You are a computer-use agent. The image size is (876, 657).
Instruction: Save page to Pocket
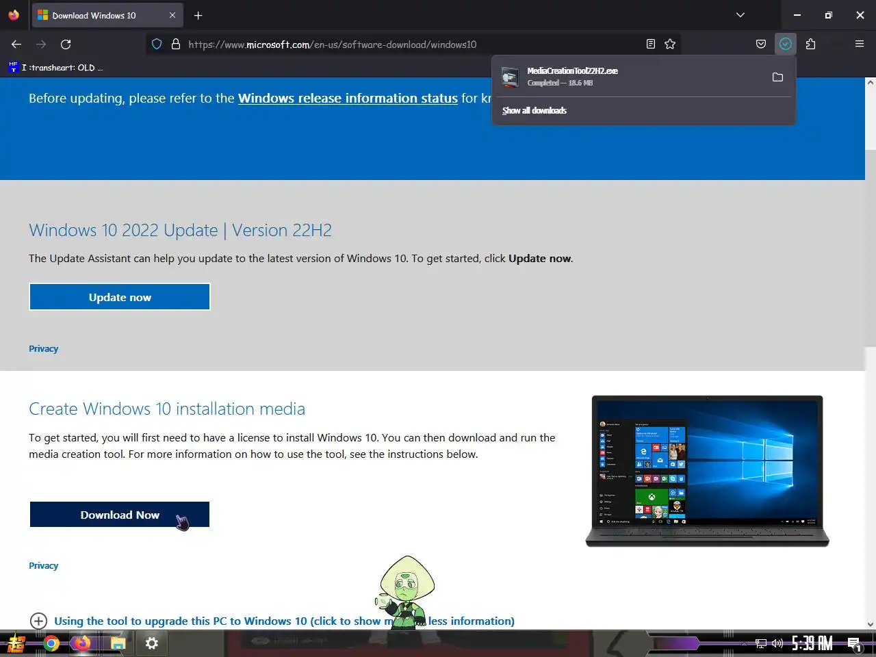pyautogui.click(x=761, y=44)
